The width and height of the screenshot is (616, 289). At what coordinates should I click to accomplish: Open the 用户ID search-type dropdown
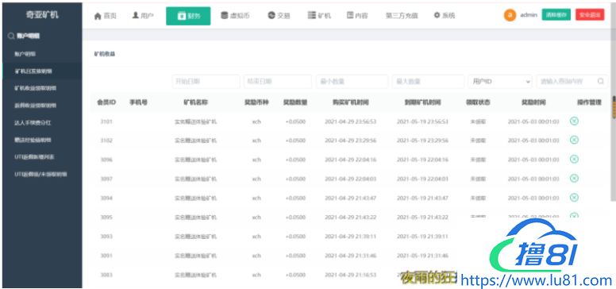pyautogui.click(x=500, y=81)
